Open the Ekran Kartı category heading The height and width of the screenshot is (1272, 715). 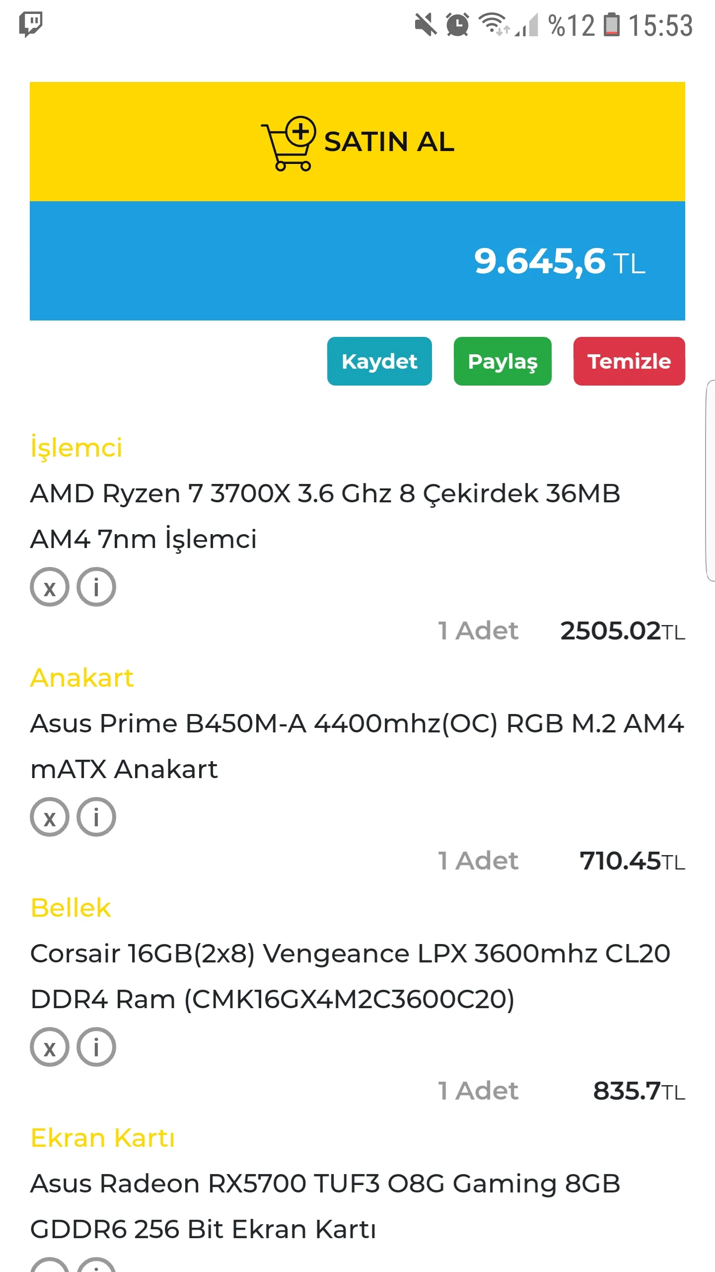point(103,1138)
